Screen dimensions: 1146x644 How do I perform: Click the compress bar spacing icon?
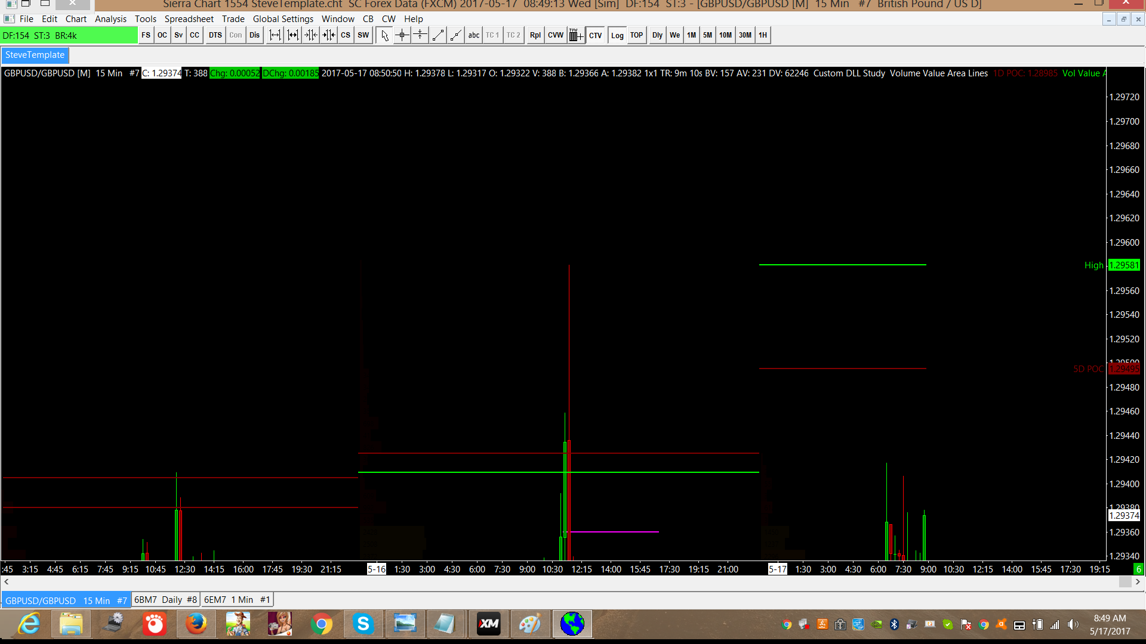click(310, 35)
